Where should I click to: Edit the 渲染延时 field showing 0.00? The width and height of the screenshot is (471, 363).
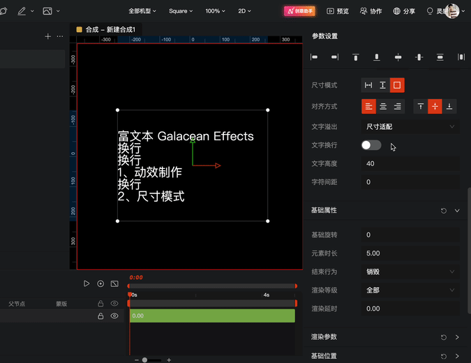tap(410, 309)
